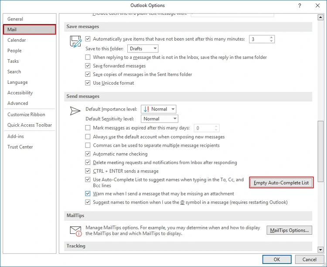Click the Help question mark icon

300,6
